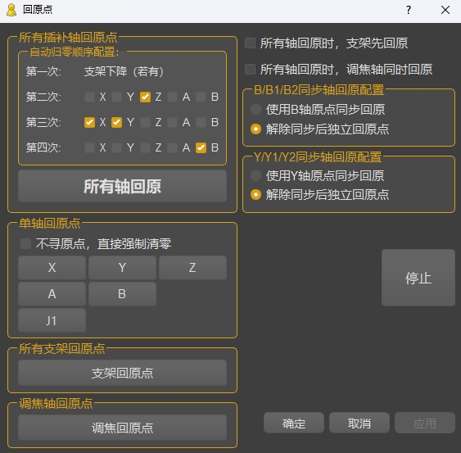Confirm with the 确定 button
461x453 pixels.
294,423
